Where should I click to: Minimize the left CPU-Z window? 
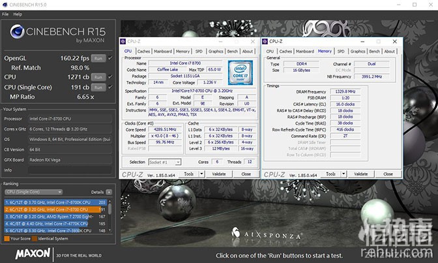pyautogui.click(x=220, y=41)
